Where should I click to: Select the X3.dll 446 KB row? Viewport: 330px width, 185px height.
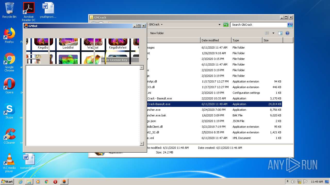coord(214,87)
